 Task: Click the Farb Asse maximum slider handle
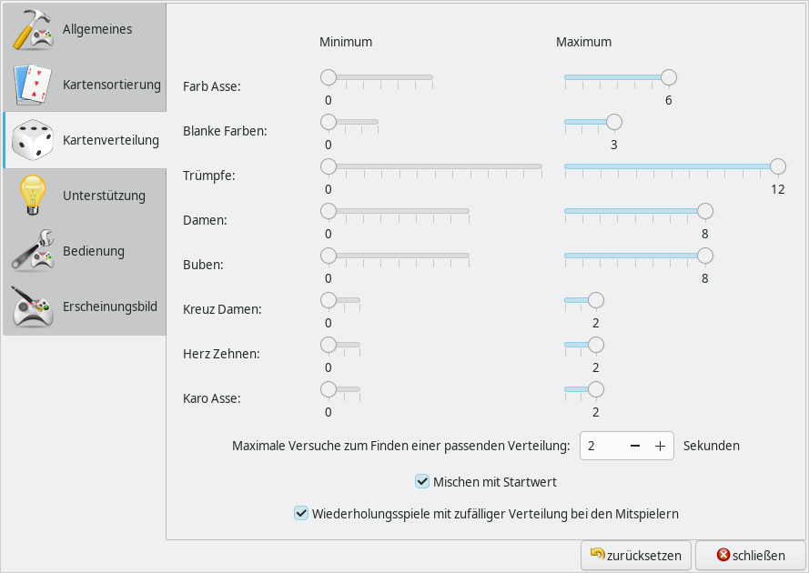(669, 77)
